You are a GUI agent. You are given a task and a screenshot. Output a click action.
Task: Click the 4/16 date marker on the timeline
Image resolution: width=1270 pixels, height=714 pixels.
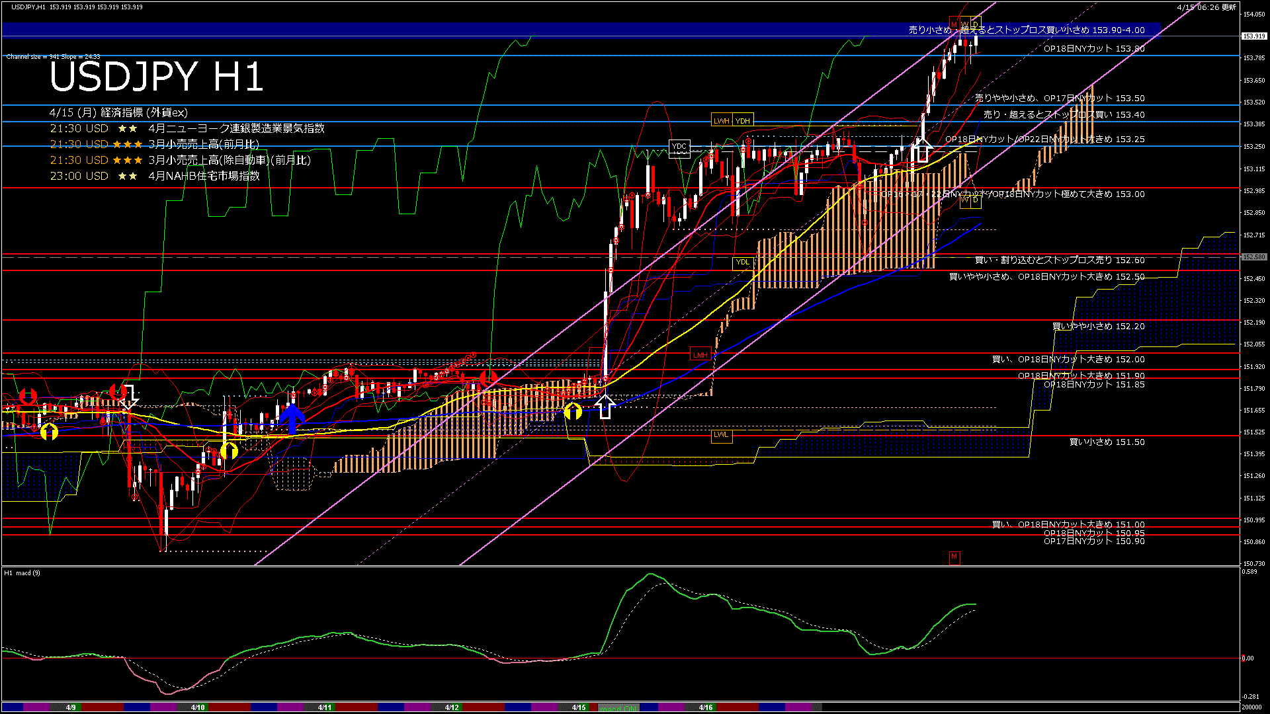click(706, 707)
